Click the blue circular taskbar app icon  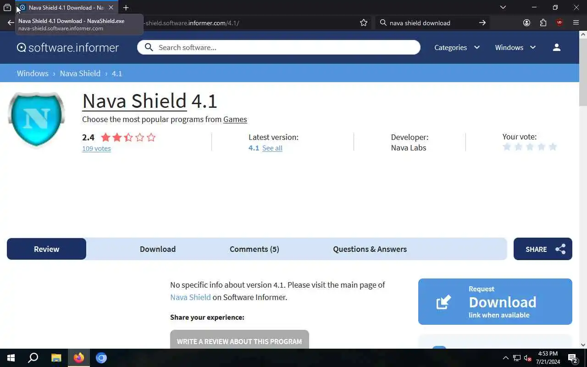tap(101, 358)
